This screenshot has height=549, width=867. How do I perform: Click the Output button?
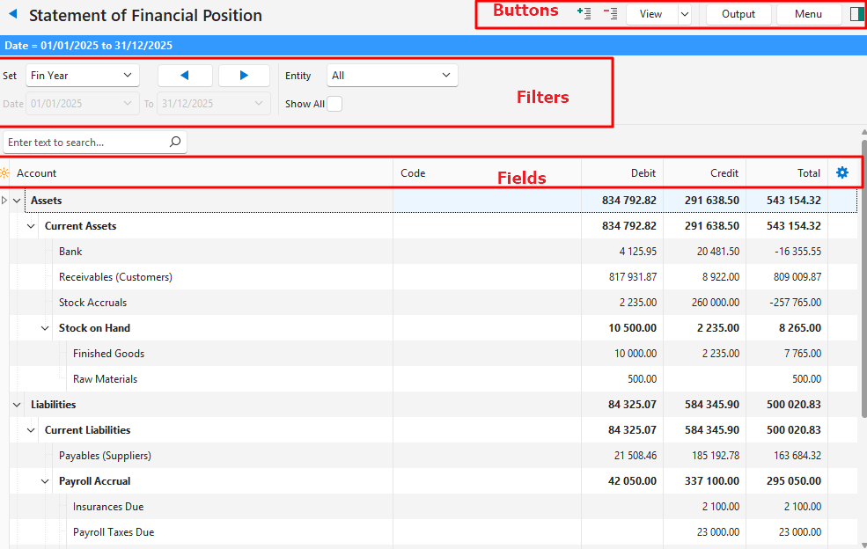click(x=738, y=14)
